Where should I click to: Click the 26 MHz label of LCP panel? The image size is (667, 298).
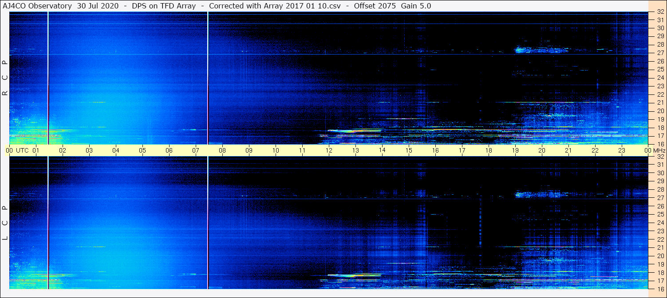tap(660, 206)
